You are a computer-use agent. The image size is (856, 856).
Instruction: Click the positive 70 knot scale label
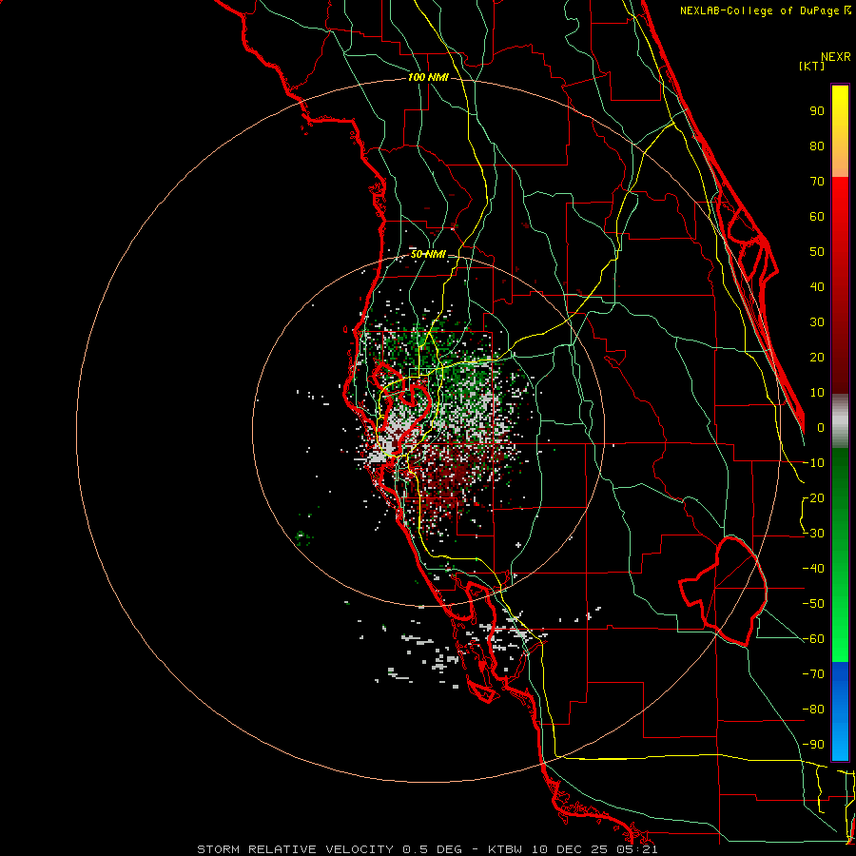(817, 182)
